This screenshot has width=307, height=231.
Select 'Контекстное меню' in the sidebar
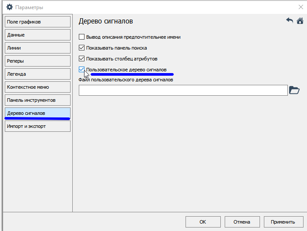[x=37, y=87]
